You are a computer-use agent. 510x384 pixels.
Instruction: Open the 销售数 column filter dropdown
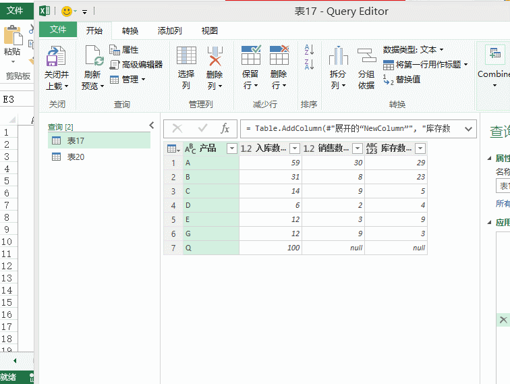(358, 148)
